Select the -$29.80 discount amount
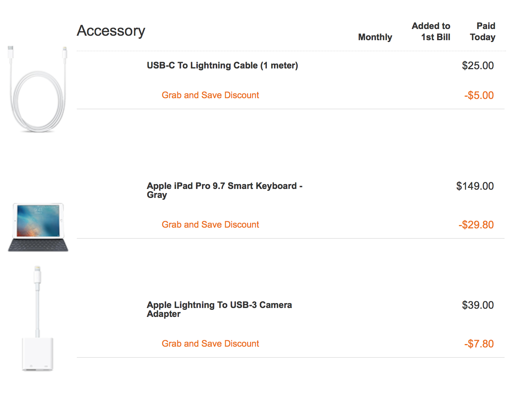The image size is (512, 398). tap(476, 225)
